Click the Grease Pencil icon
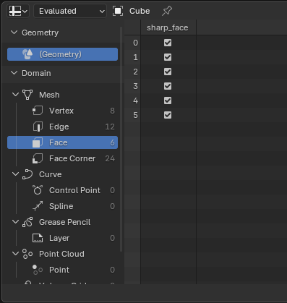This screenshot has width=287, height=303. [x=27, y=222]
